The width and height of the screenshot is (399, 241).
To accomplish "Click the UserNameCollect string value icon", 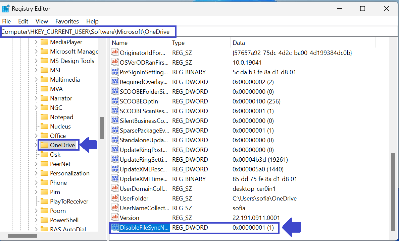I will tap(115, 208).
